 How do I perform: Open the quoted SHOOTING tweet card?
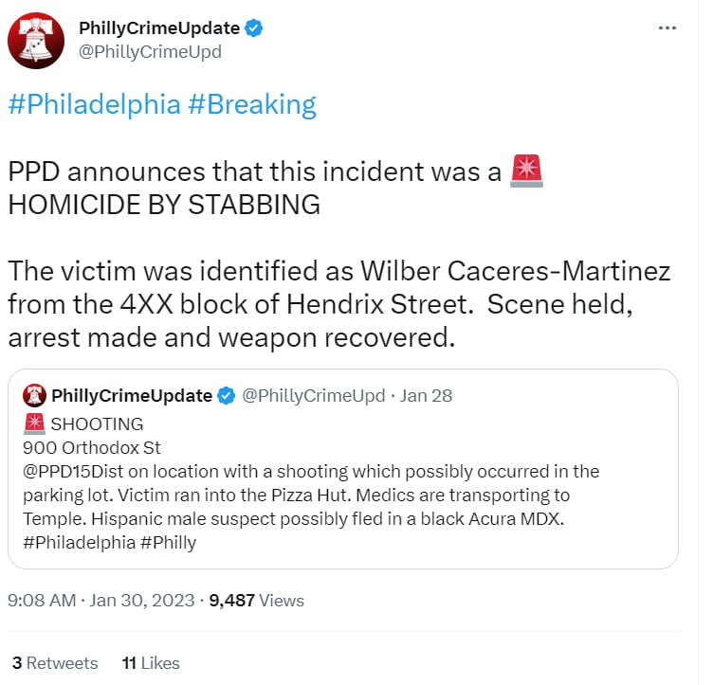tap(343, 469)
